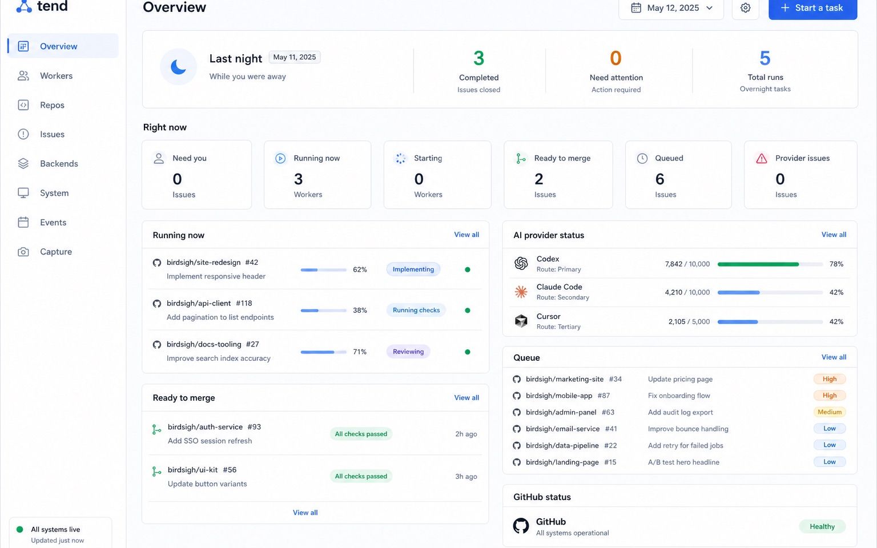The image size is (877, 548).
Task: Click the May 11, 2025 date badge
Action: coord(295,57)
